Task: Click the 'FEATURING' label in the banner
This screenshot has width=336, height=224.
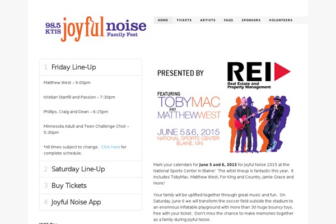Action: (x=169, y=94)
